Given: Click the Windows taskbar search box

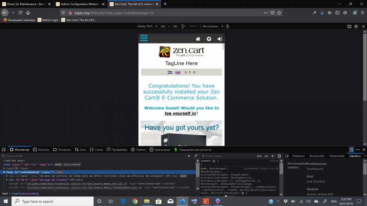Looking at the screenshot, I should click(52, 201).
